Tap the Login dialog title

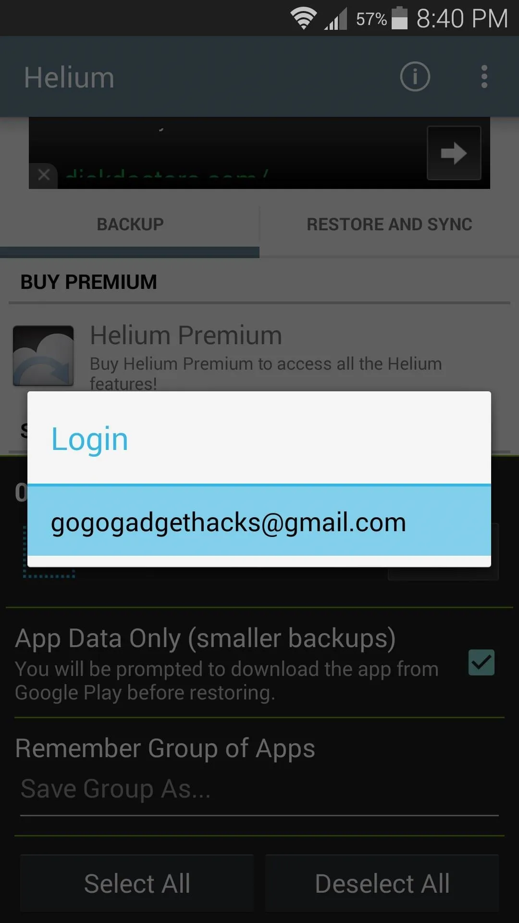coord(90,439)
